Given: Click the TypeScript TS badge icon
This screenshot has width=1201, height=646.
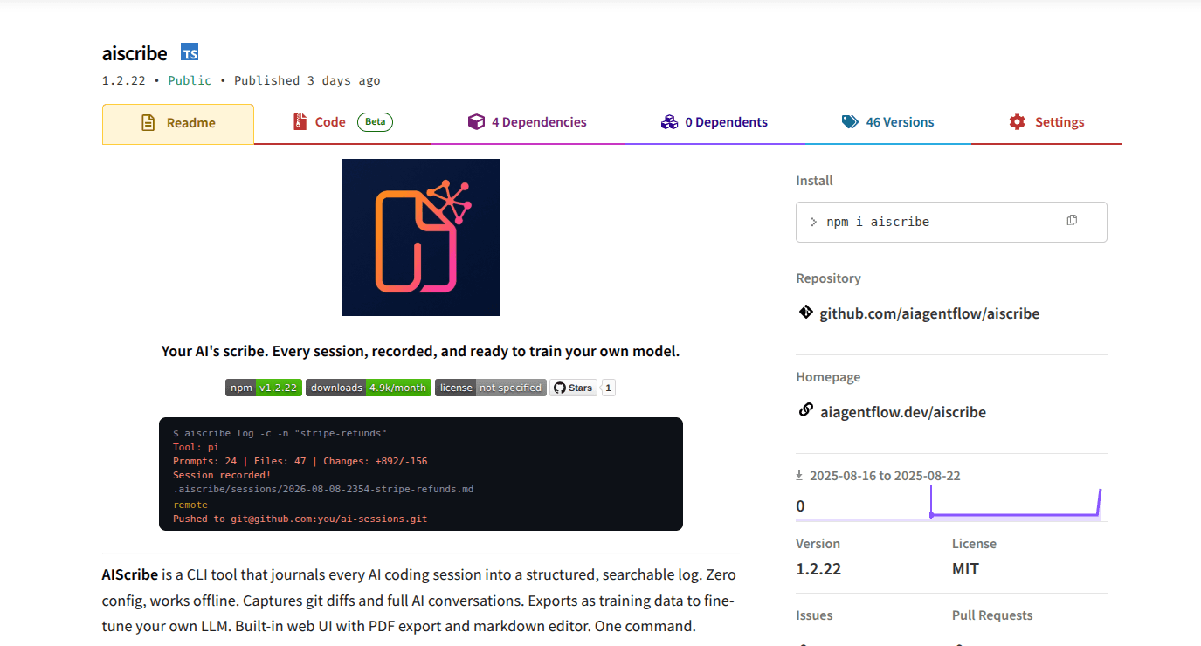Looking at the screenshot, I should (190, 52).
